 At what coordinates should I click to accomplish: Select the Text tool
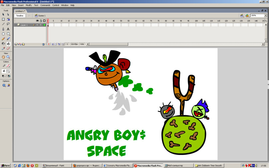point(8,29)
